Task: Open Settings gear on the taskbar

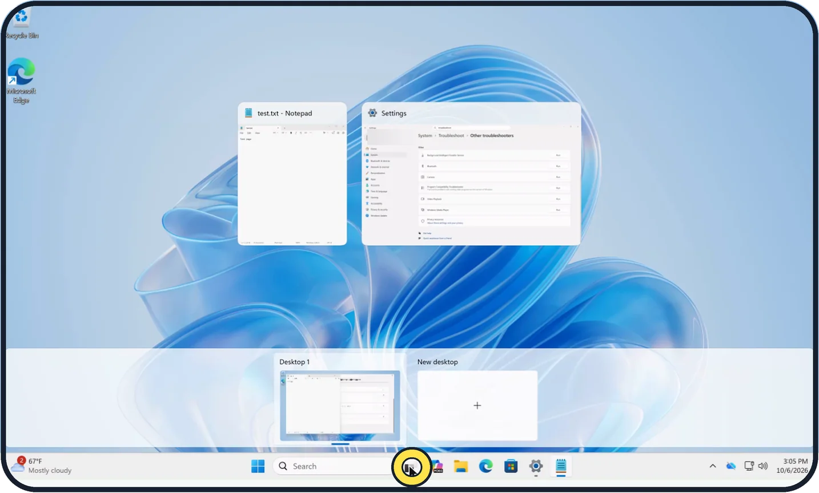Action: click(x=536, y=466)
